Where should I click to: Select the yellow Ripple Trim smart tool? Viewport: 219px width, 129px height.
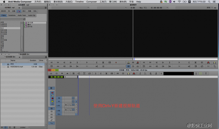52,102
